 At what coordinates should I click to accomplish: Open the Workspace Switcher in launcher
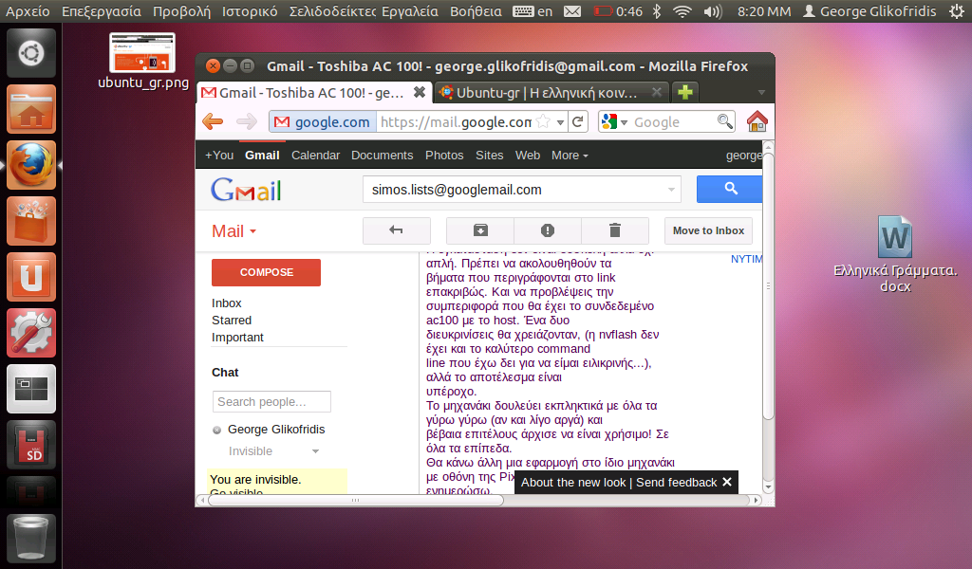coord(31,389)
